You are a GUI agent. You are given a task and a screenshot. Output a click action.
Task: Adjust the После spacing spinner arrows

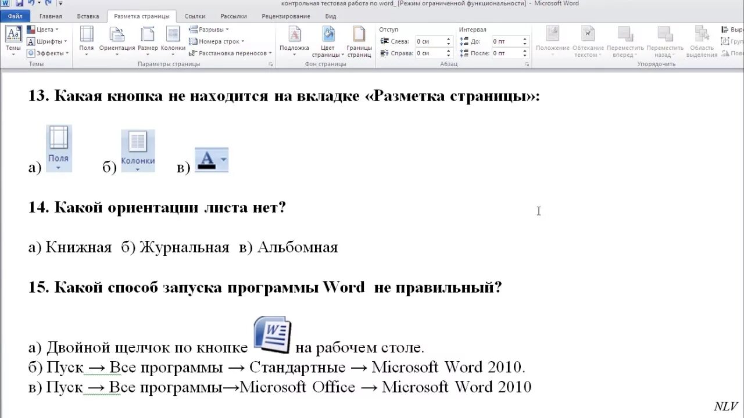point(525,53)
